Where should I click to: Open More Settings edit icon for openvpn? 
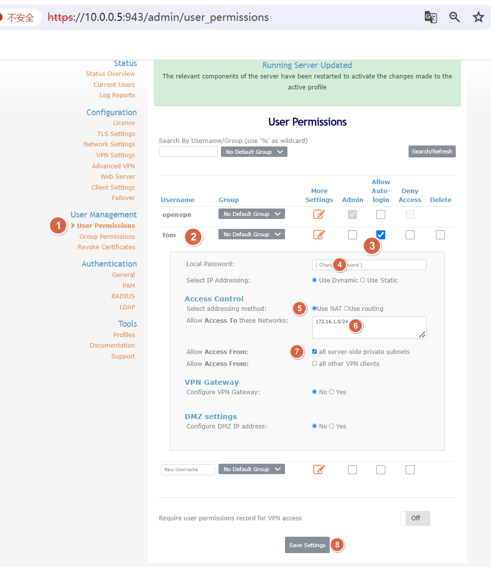pos(319,214)
